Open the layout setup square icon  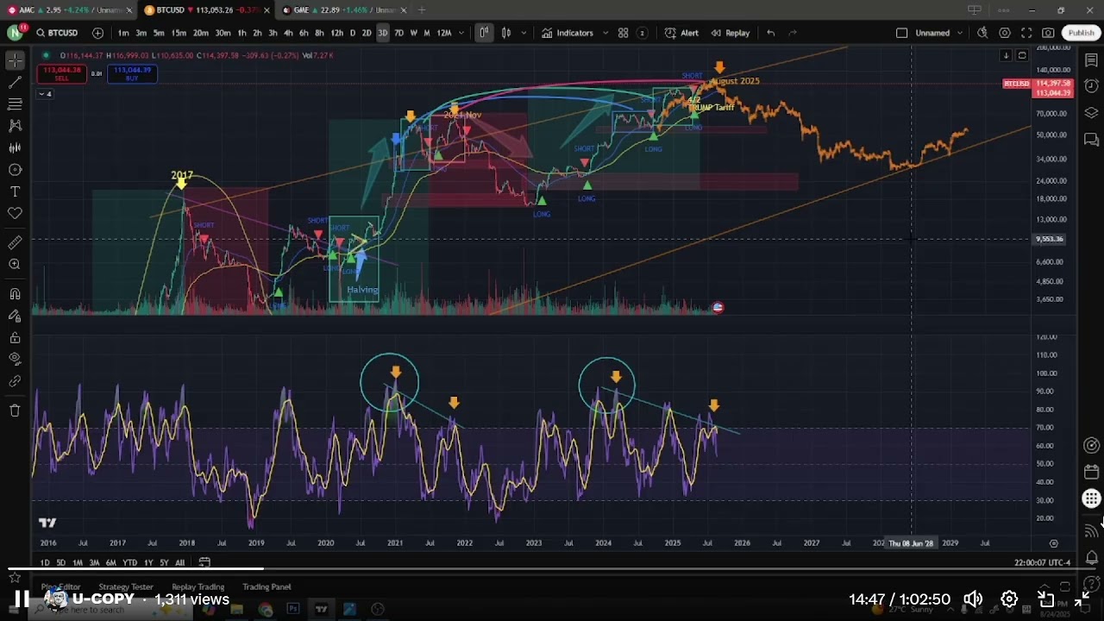(x=901, y=33)
